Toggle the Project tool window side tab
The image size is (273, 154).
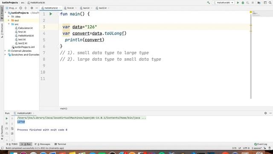click(x=2, y=13)
